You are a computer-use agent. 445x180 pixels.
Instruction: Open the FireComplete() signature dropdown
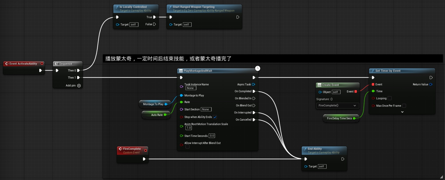337,106
